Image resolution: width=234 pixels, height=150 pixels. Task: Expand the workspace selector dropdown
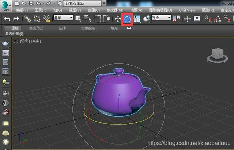[x=82, y=3]
